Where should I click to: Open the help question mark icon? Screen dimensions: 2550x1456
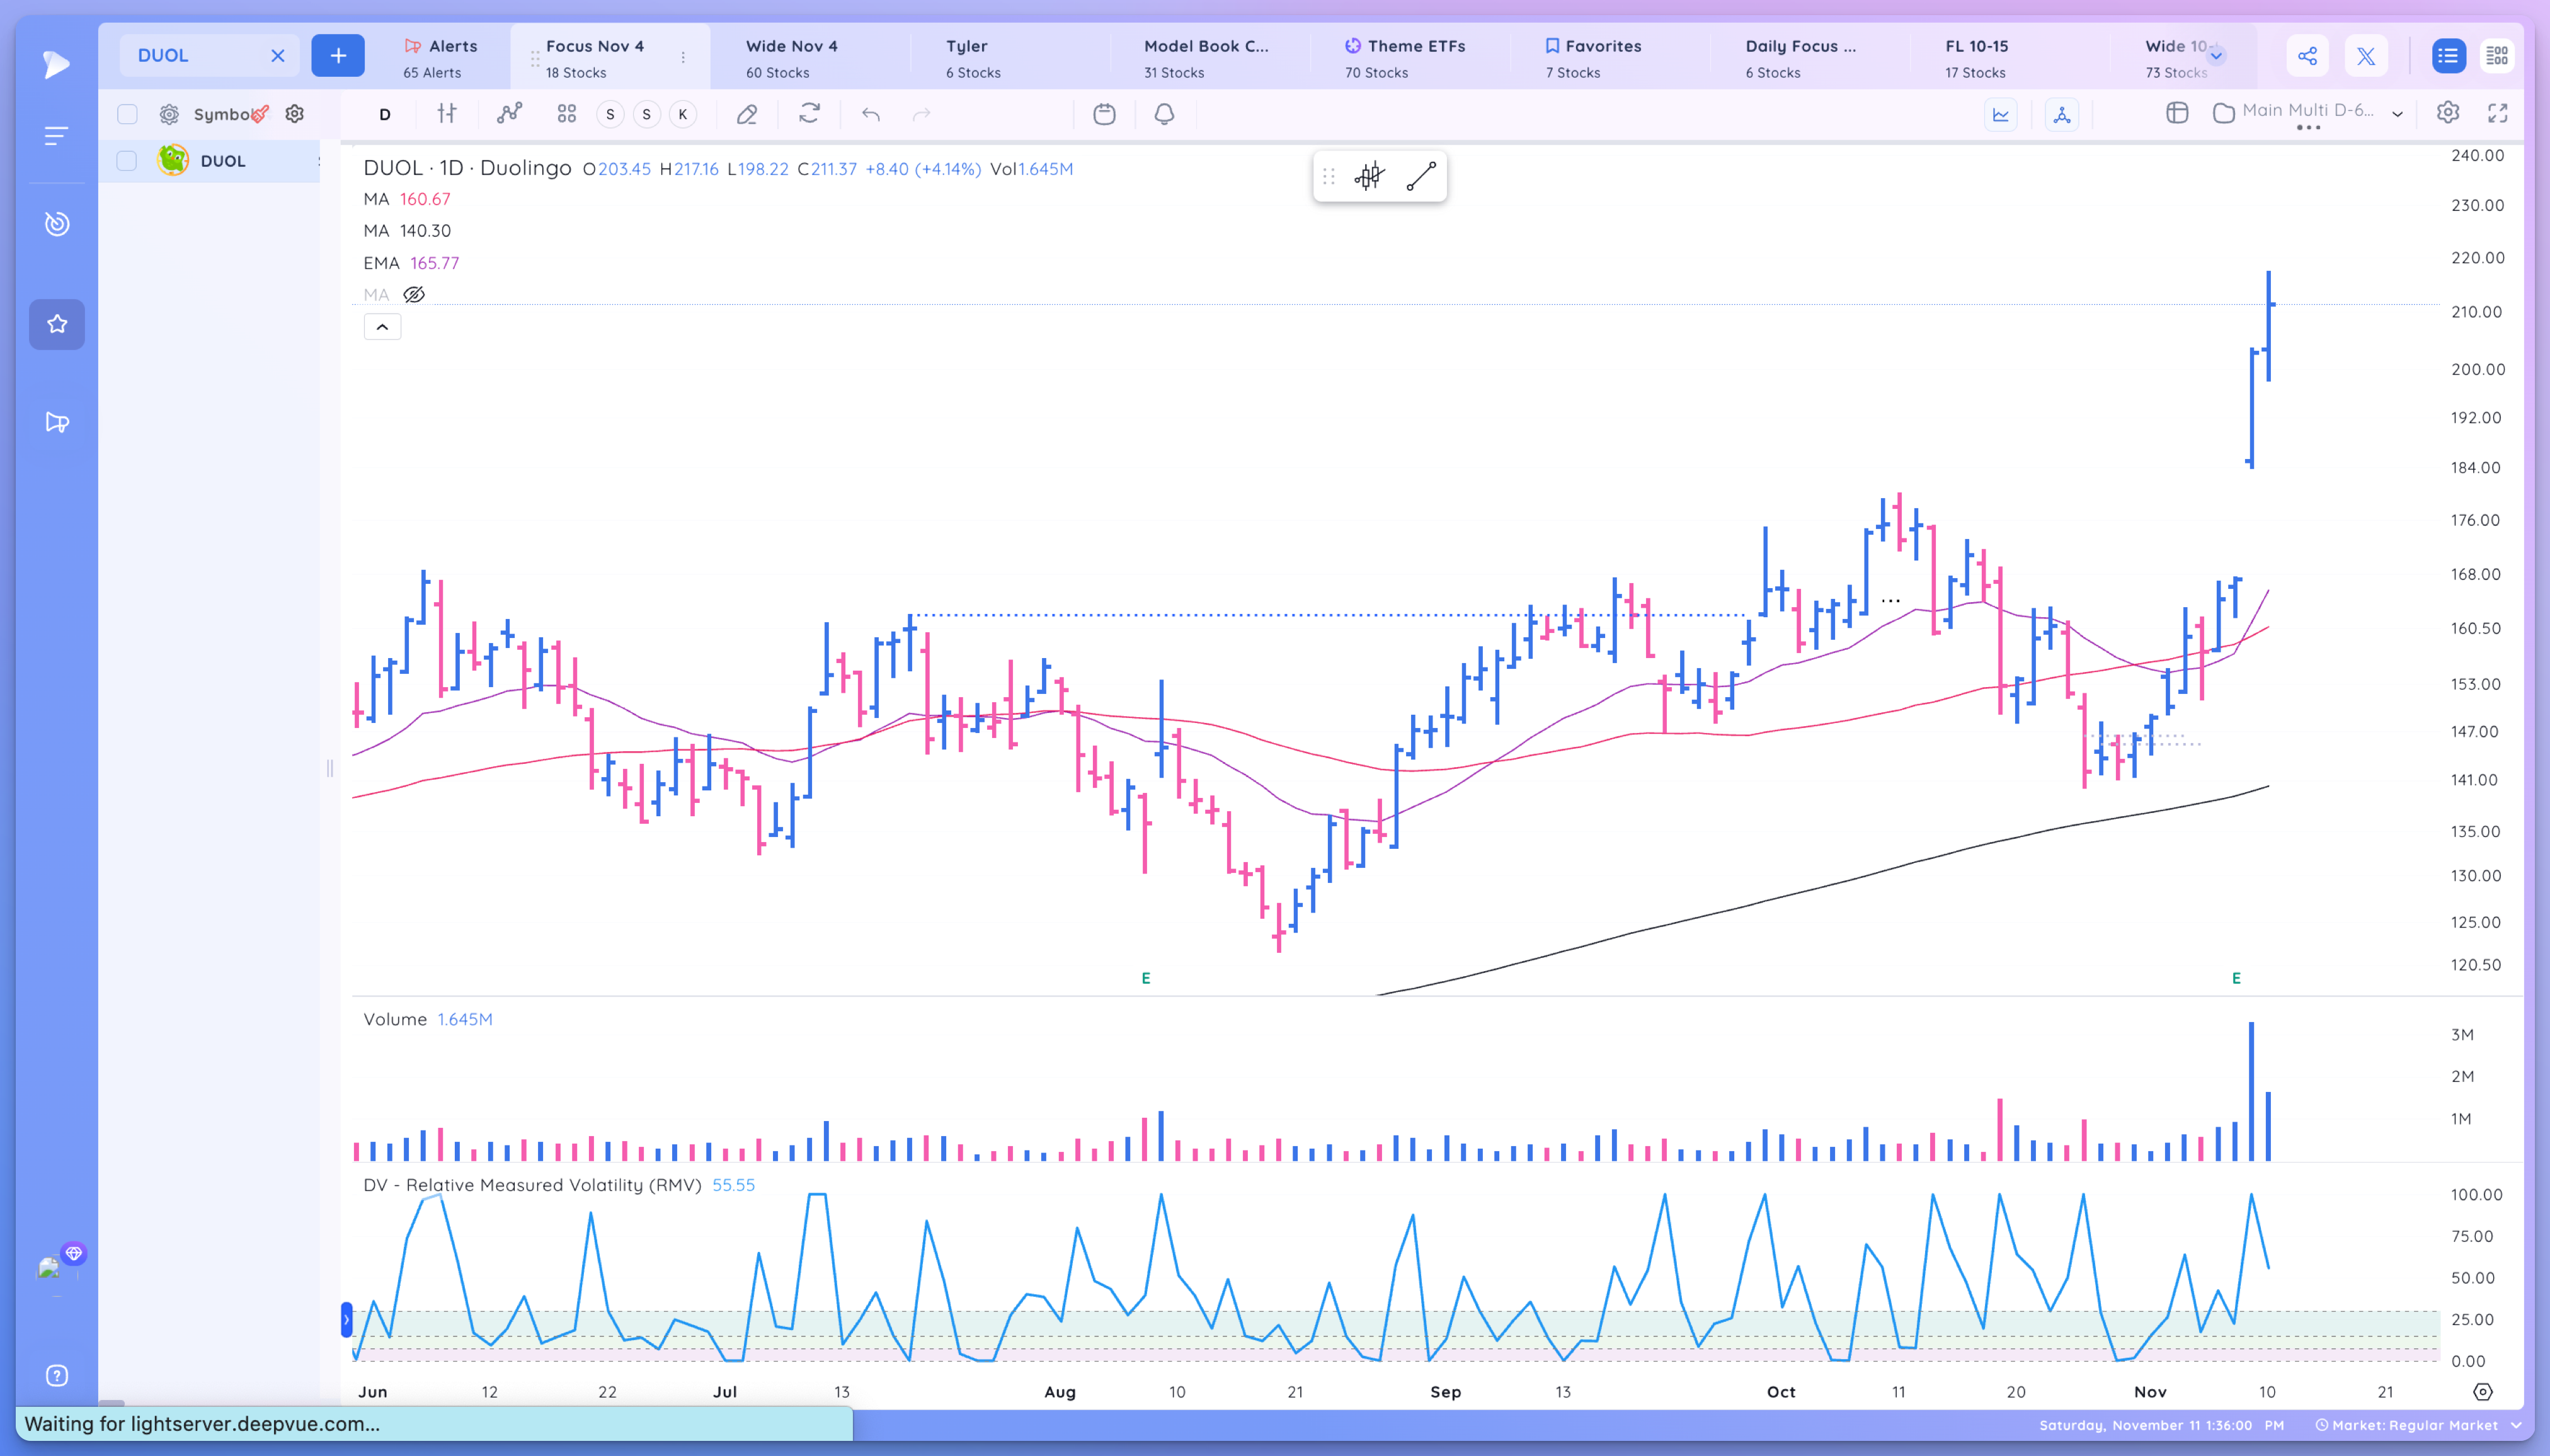57,1375
